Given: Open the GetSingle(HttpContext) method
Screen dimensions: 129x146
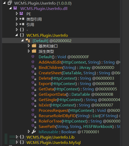Looking at the screenshot, I should (79, 100).
